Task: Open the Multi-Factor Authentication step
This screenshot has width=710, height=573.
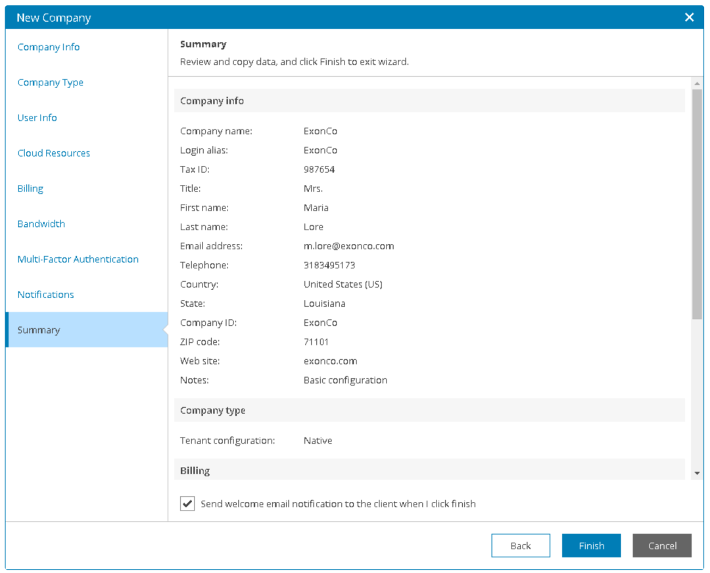Action: 78,259
